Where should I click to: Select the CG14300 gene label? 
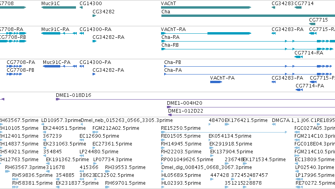click(x=91, y=4)
